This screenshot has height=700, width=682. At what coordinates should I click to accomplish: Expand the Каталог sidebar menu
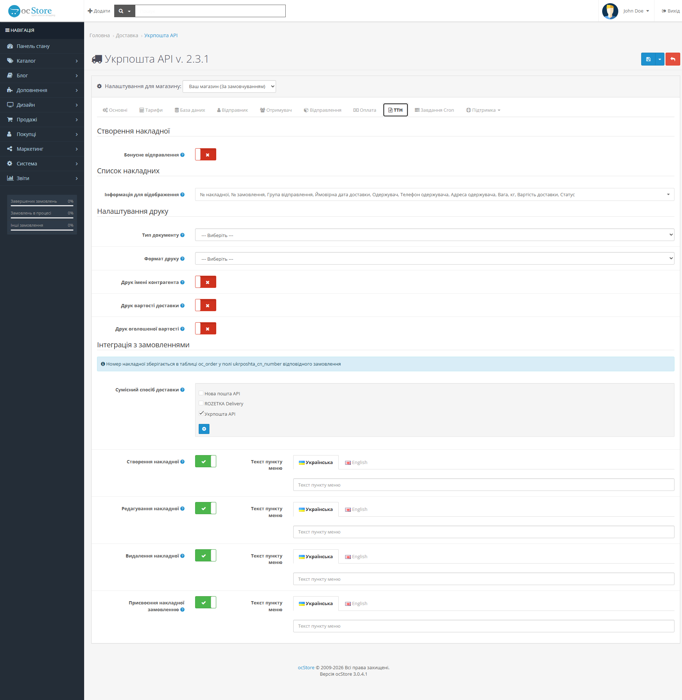pos(42,61)
